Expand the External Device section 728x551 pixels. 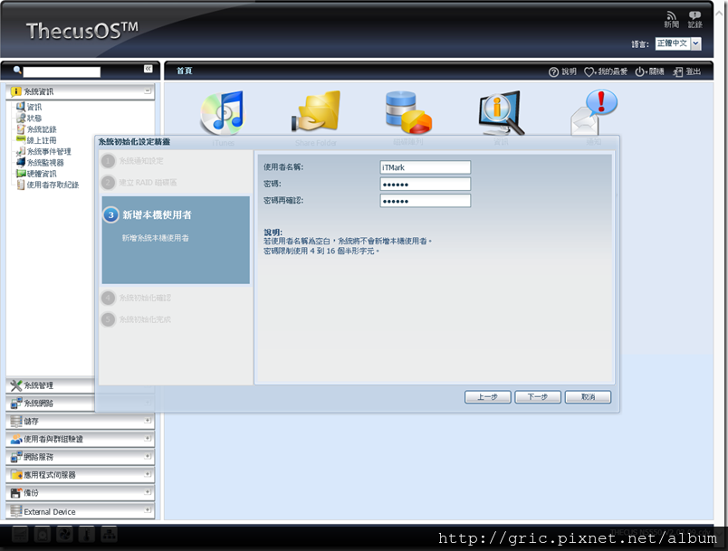pos(80,511)
